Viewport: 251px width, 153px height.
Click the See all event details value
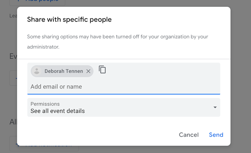tap(58, 111)
